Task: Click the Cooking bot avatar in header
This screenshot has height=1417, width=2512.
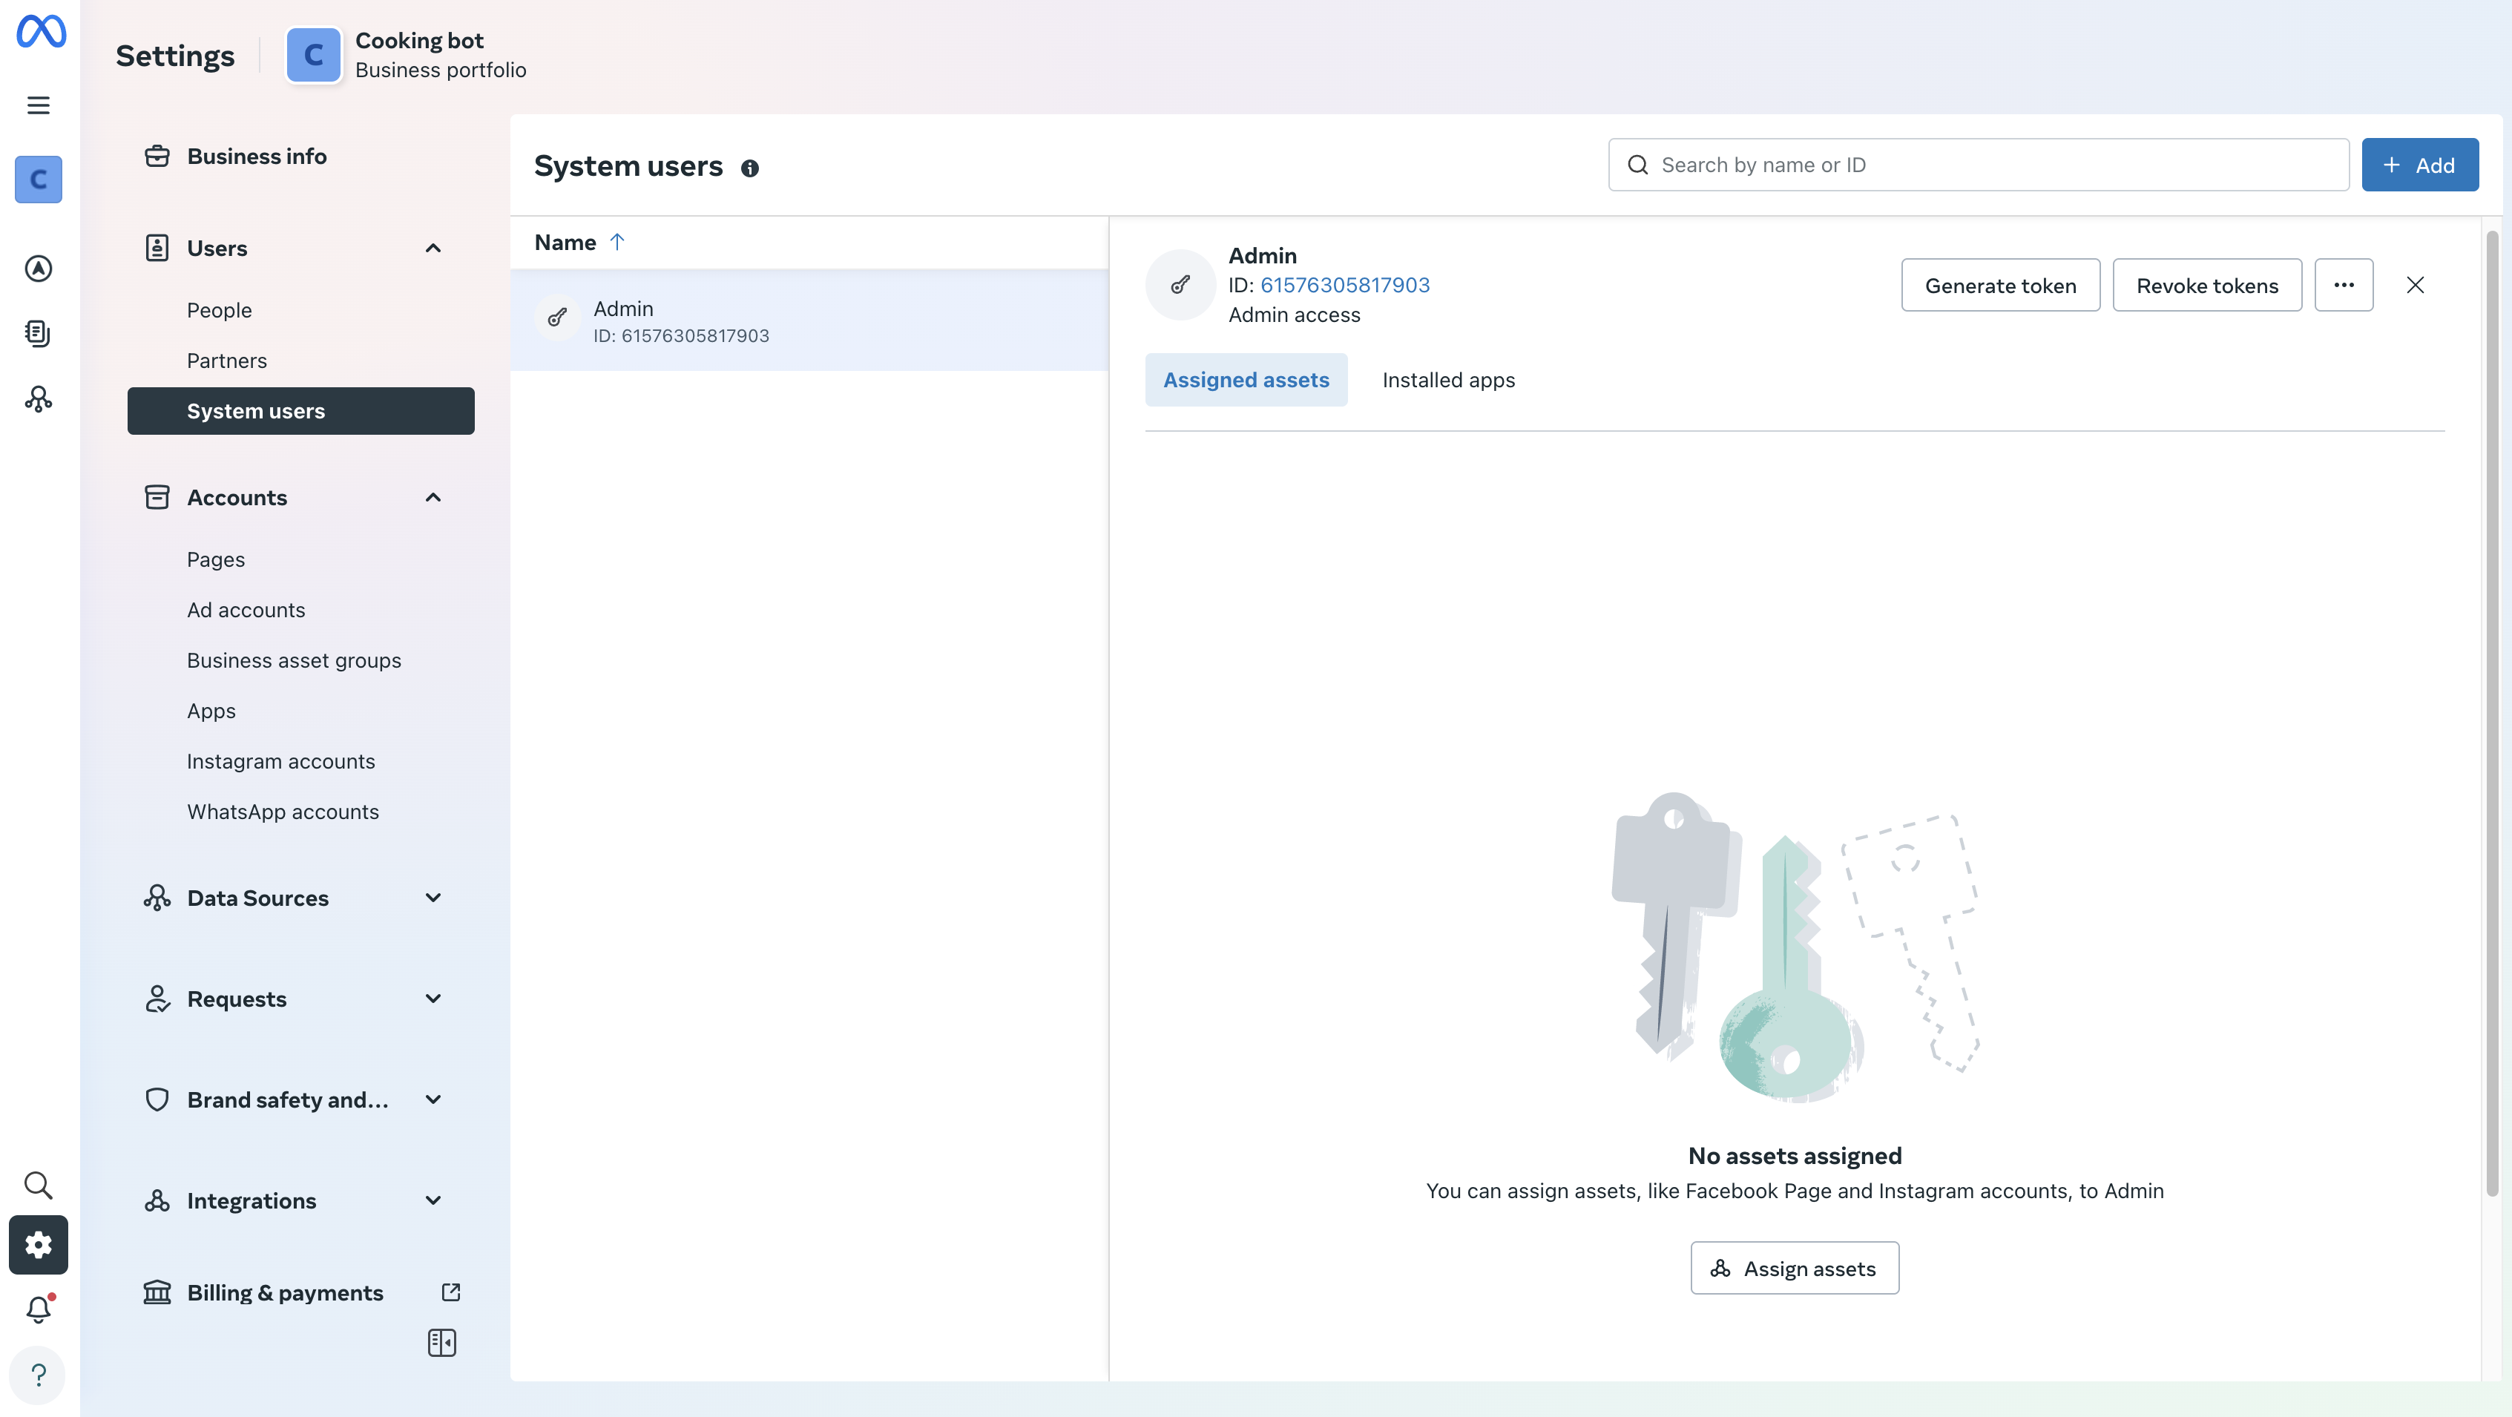Action: point(313,55)
